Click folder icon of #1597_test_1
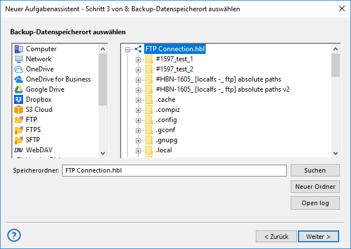Viewport: 351px width, 249px height. 149,59
